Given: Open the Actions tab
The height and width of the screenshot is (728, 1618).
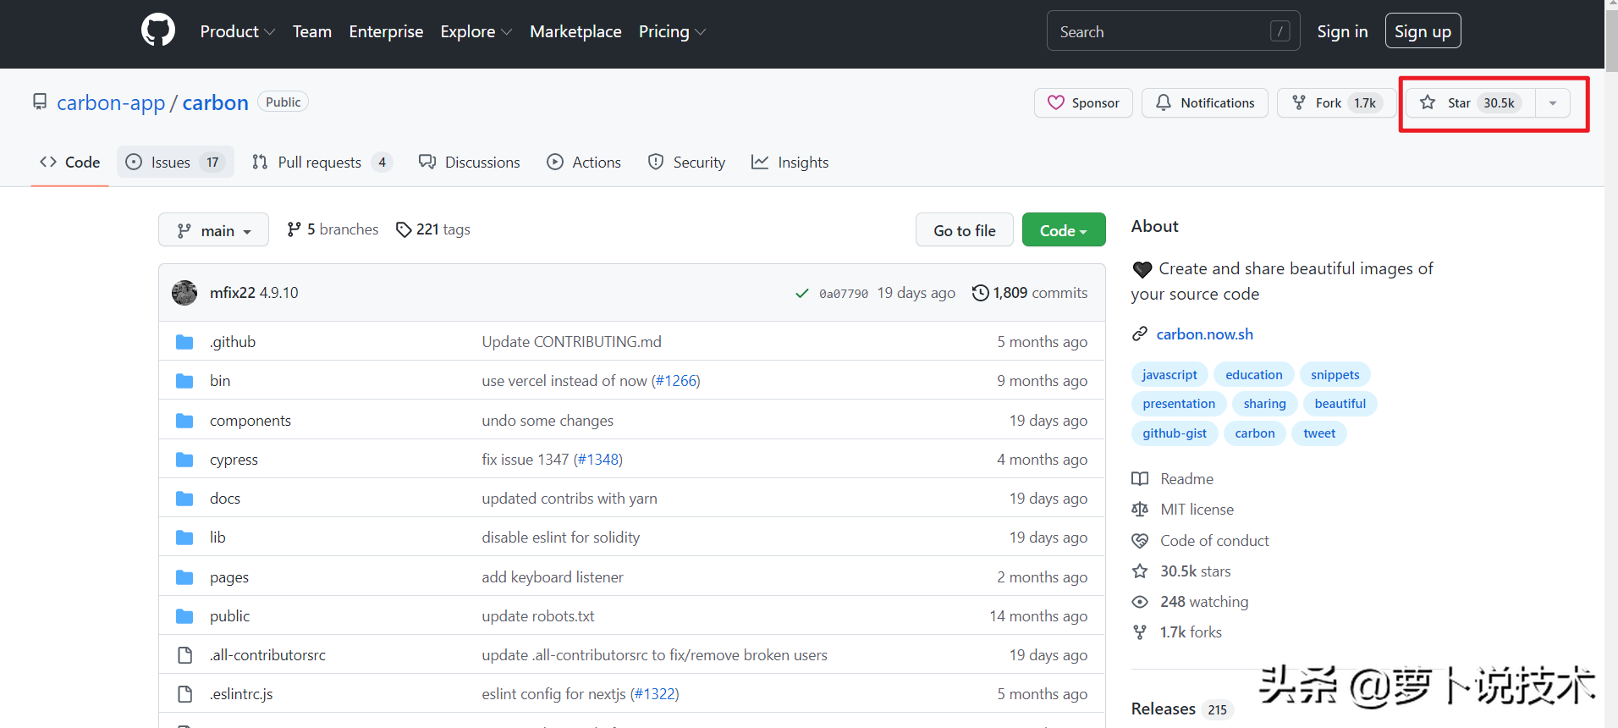Looking at the screenshot, I should (584, 162).
